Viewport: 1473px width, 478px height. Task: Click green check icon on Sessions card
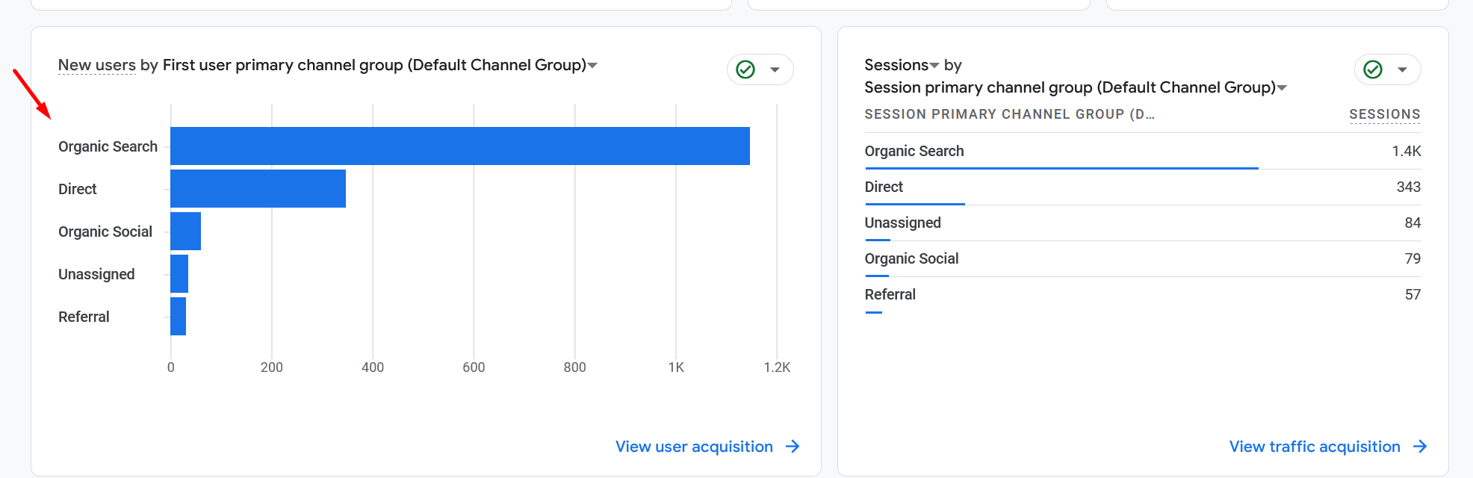[1373, 69]
